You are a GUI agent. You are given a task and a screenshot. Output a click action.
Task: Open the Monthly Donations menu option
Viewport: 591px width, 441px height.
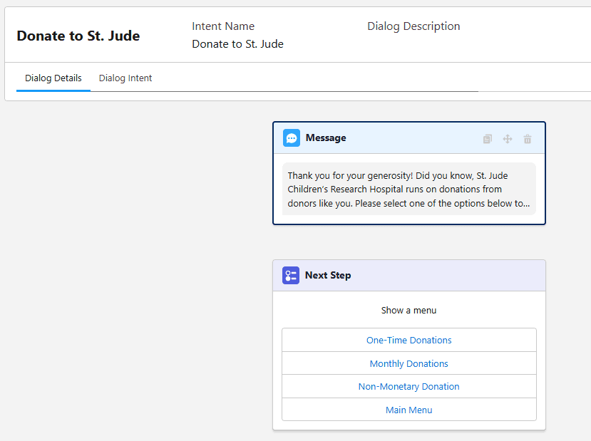click(x=409, y=363)
